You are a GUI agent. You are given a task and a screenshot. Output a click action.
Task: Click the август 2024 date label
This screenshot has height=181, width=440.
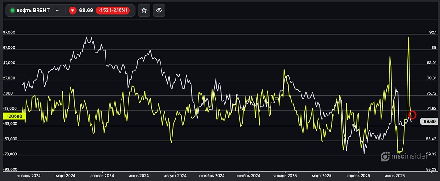[x=176, y=176]
